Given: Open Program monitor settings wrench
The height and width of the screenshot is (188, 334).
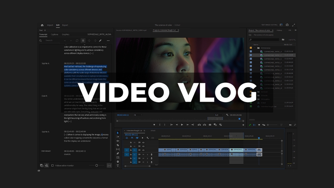Looking at the screenshot, I should (227, 115).
